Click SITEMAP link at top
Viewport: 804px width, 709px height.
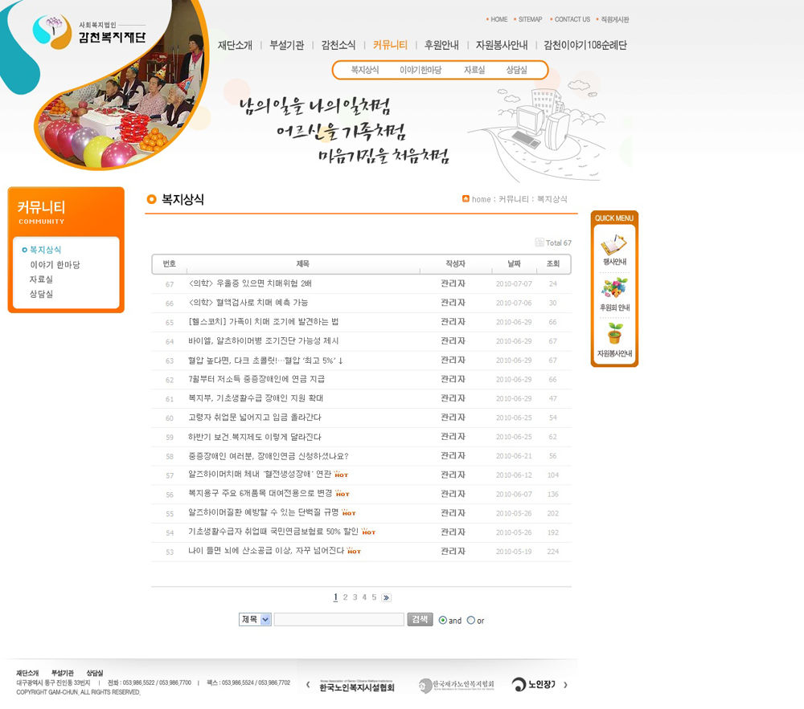530,19
